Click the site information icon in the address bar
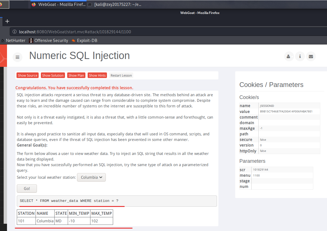Image resolution: width=327 pixels, height=231 pixels. pyautogui.click(x=15, y=32)
